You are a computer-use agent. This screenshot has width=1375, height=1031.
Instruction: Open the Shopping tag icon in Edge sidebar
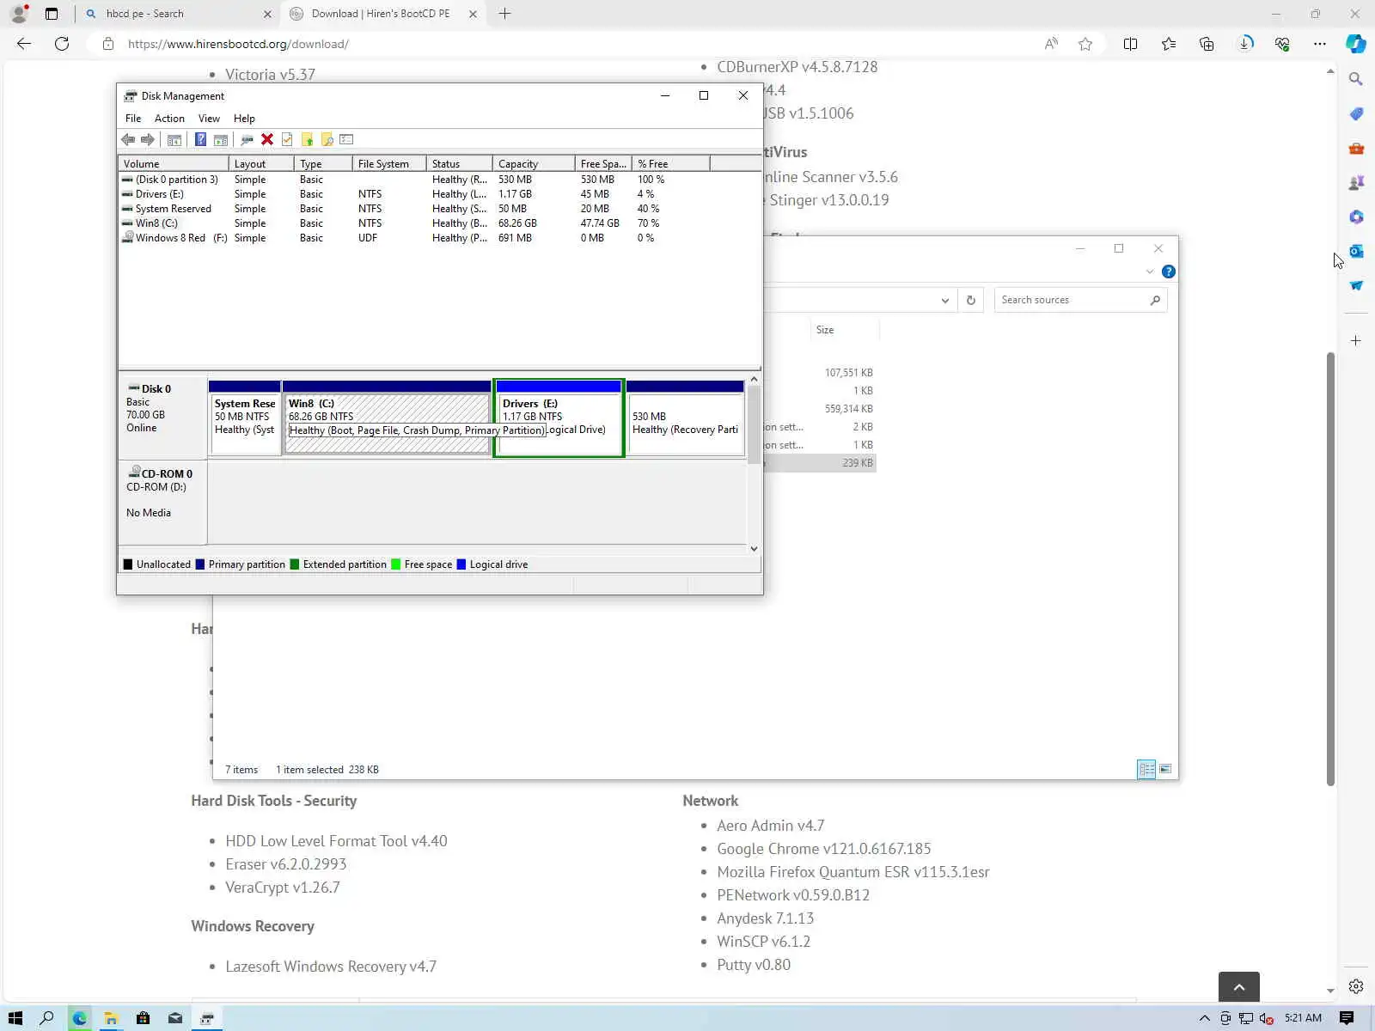(x=1356, y=113)
